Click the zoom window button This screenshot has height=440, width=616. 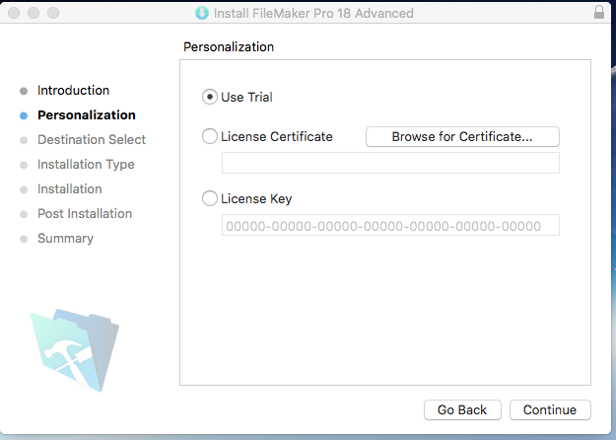pyautogui.click(x=53, y=13)
